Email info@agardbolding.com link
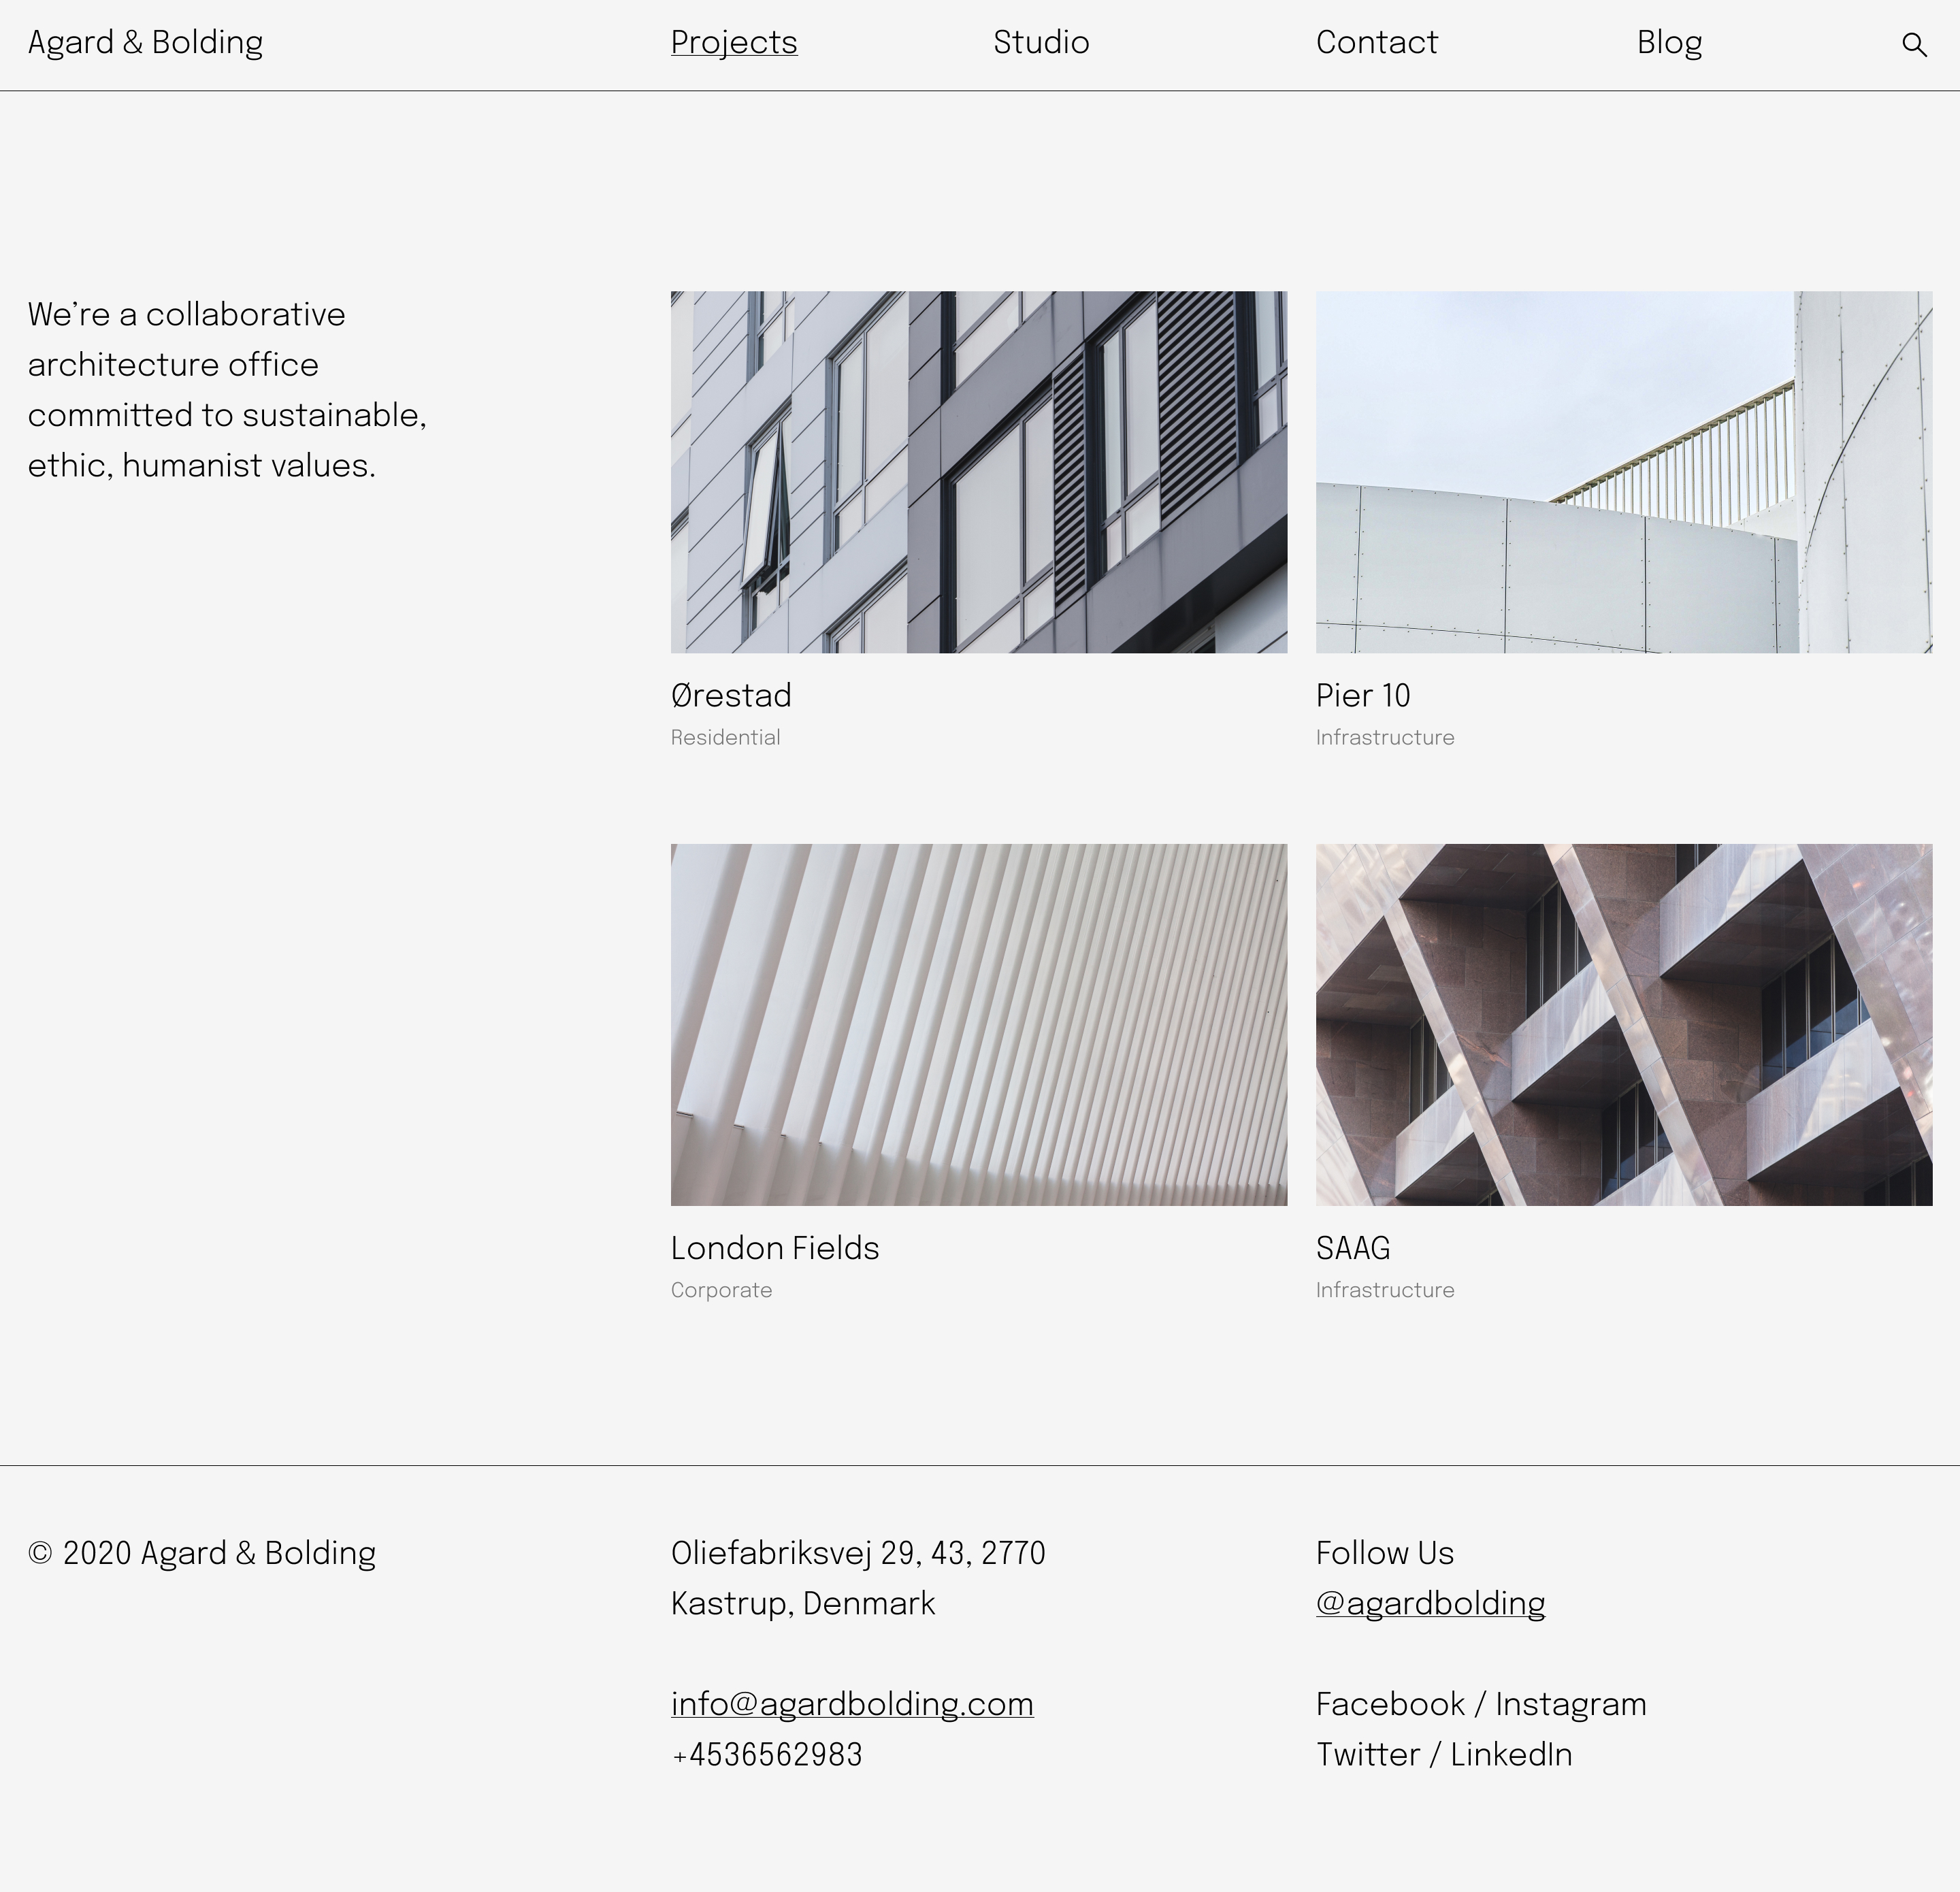 pyautogui.click(x=851, y=1704)
